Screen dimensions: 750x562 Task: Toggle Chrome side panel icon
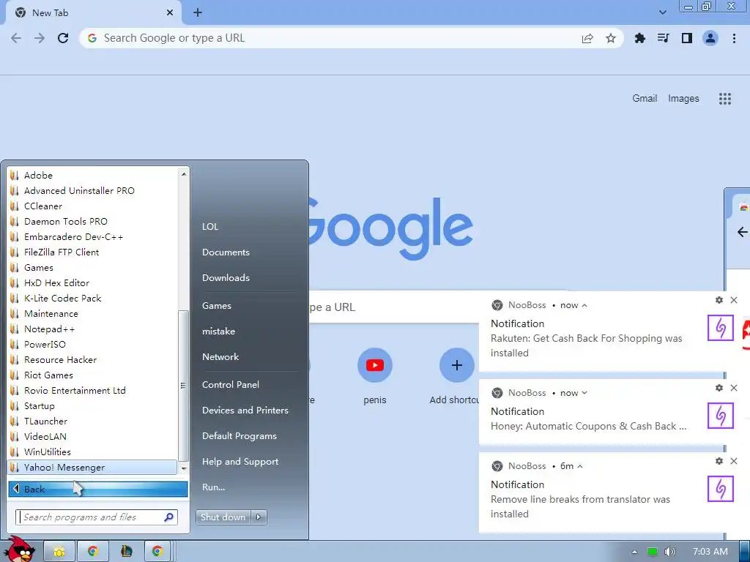point(687,38)
